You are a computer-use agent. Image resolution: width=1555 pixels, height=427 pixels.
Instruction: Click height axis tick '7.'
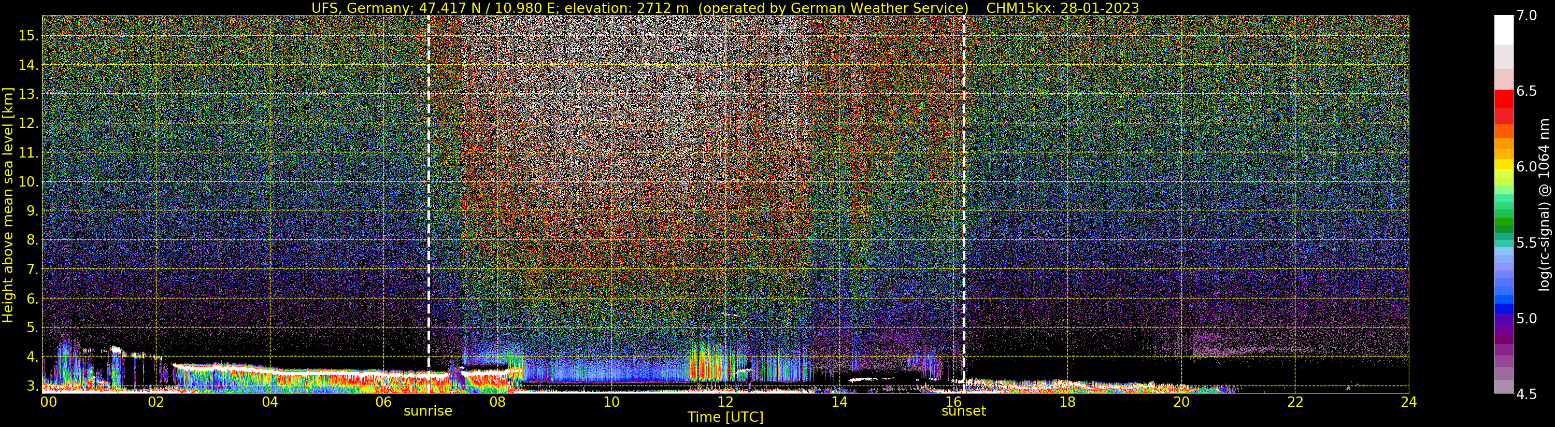tap(32, 269)
